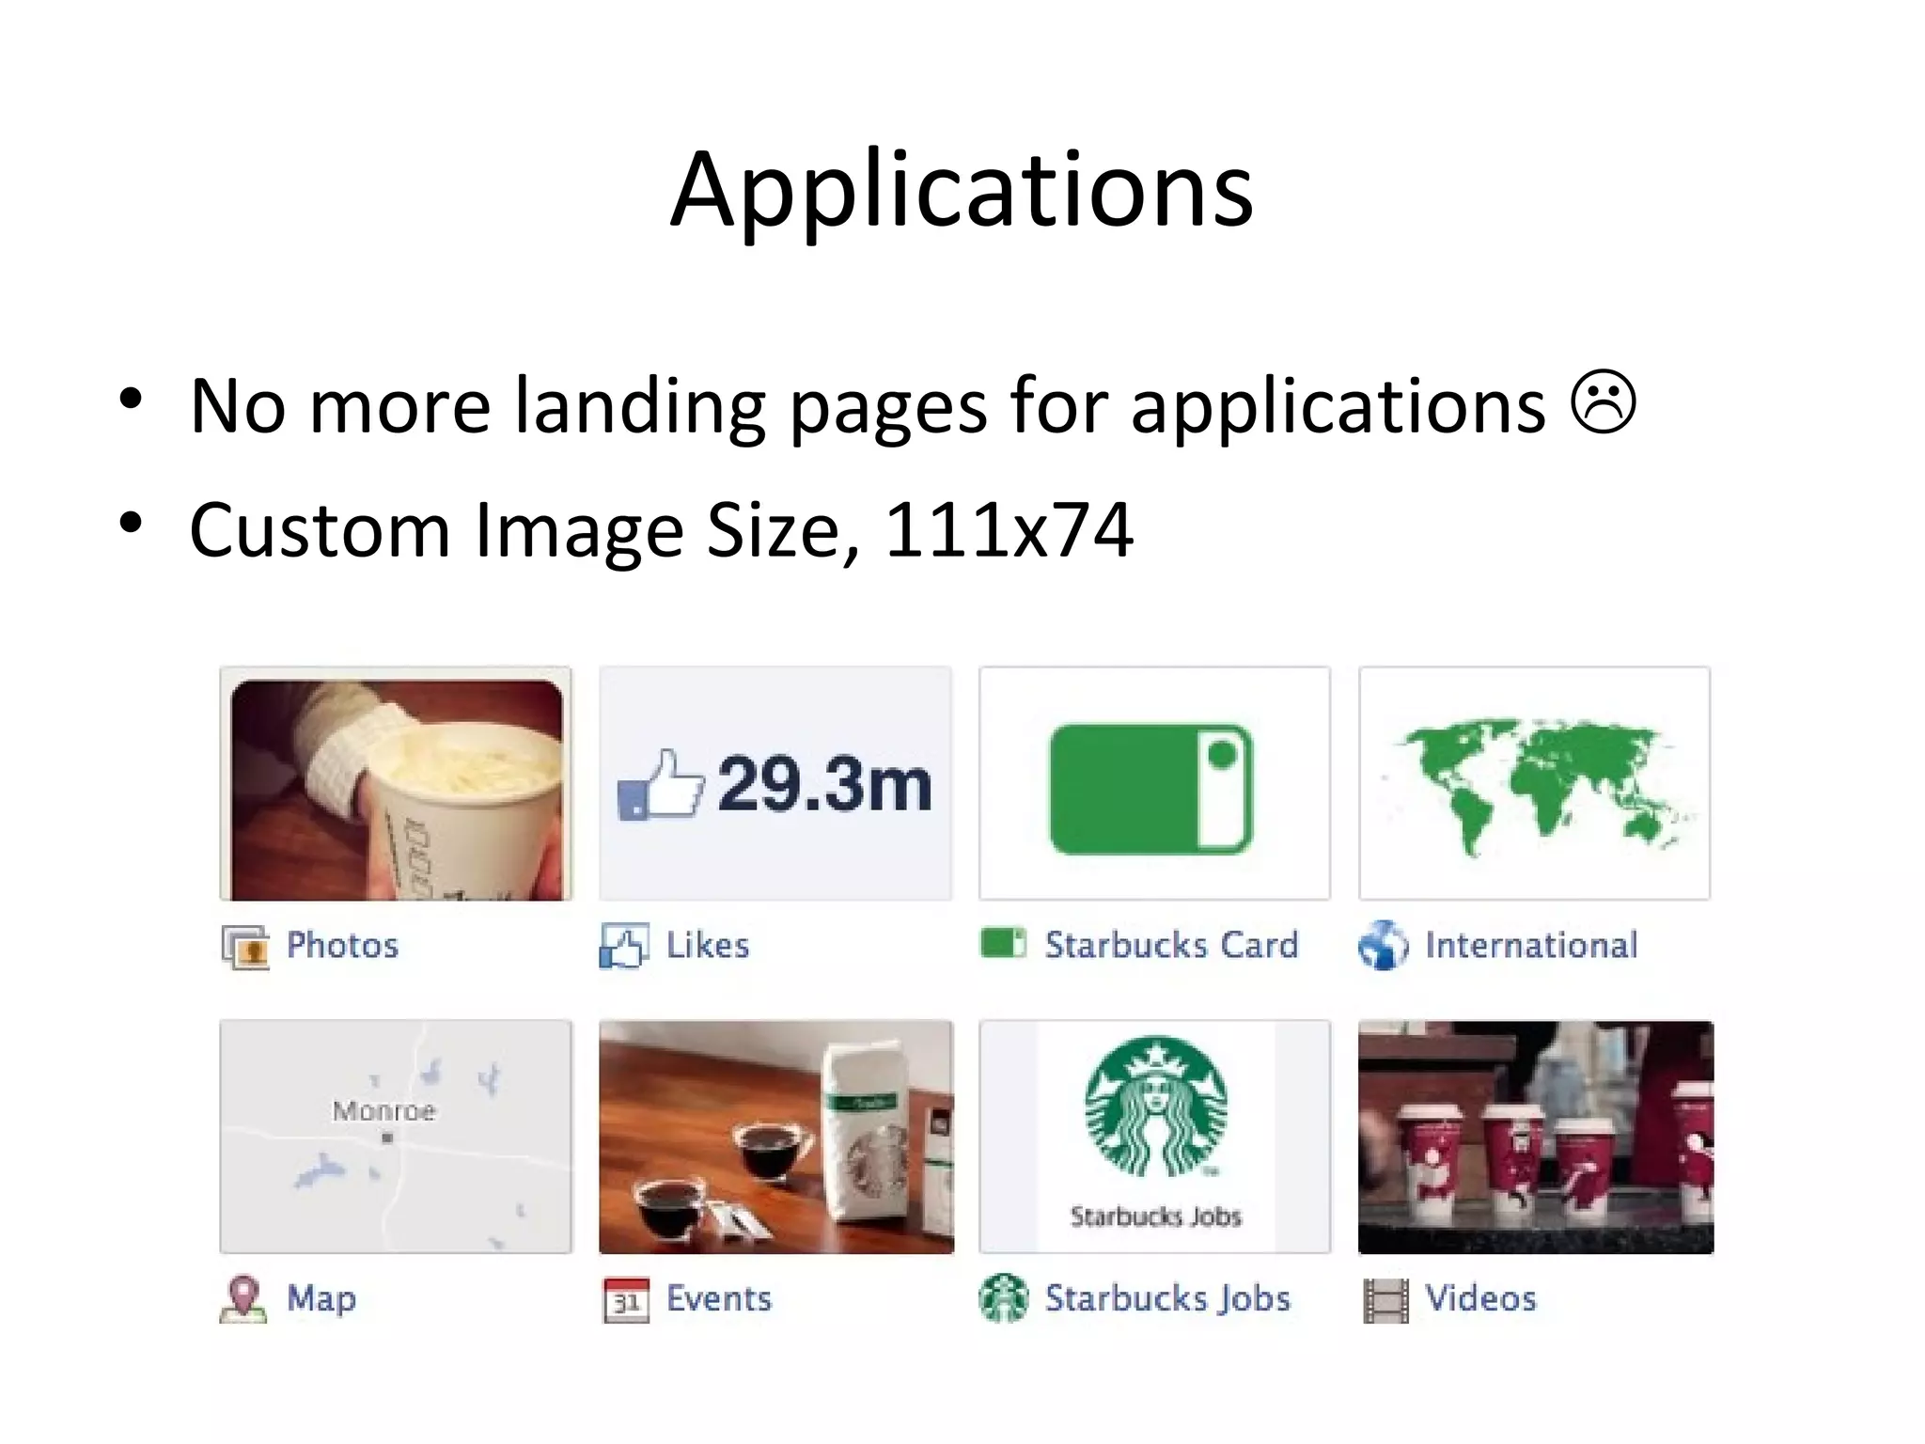Click the green Starbucks Card icon
The image size is (1925, 1444).
(1003, 943)
